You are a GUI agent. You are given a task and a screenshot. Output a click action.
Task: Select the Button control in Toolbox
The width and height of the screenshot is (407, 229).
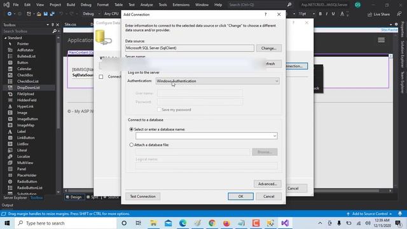[22, 62]
